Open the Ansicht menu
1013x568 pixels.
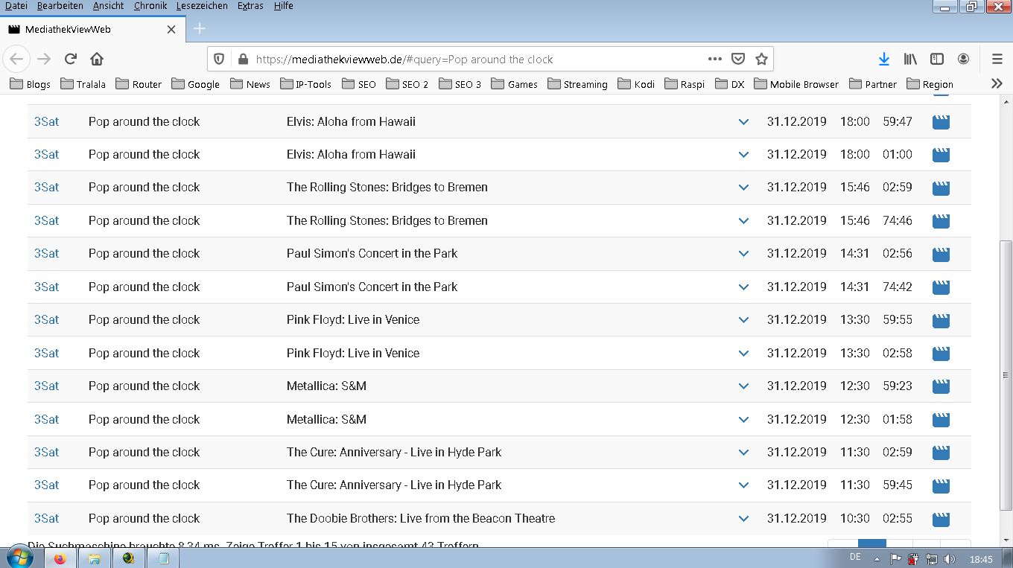pos(109,5)
